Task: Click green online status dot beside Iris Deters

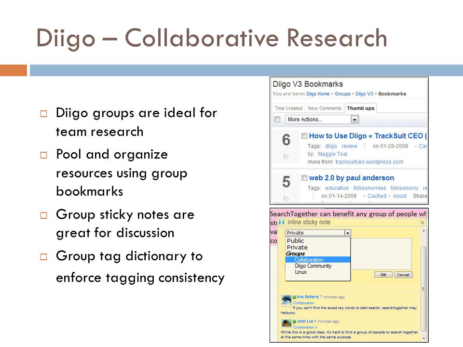Action: tap(294, 297)
